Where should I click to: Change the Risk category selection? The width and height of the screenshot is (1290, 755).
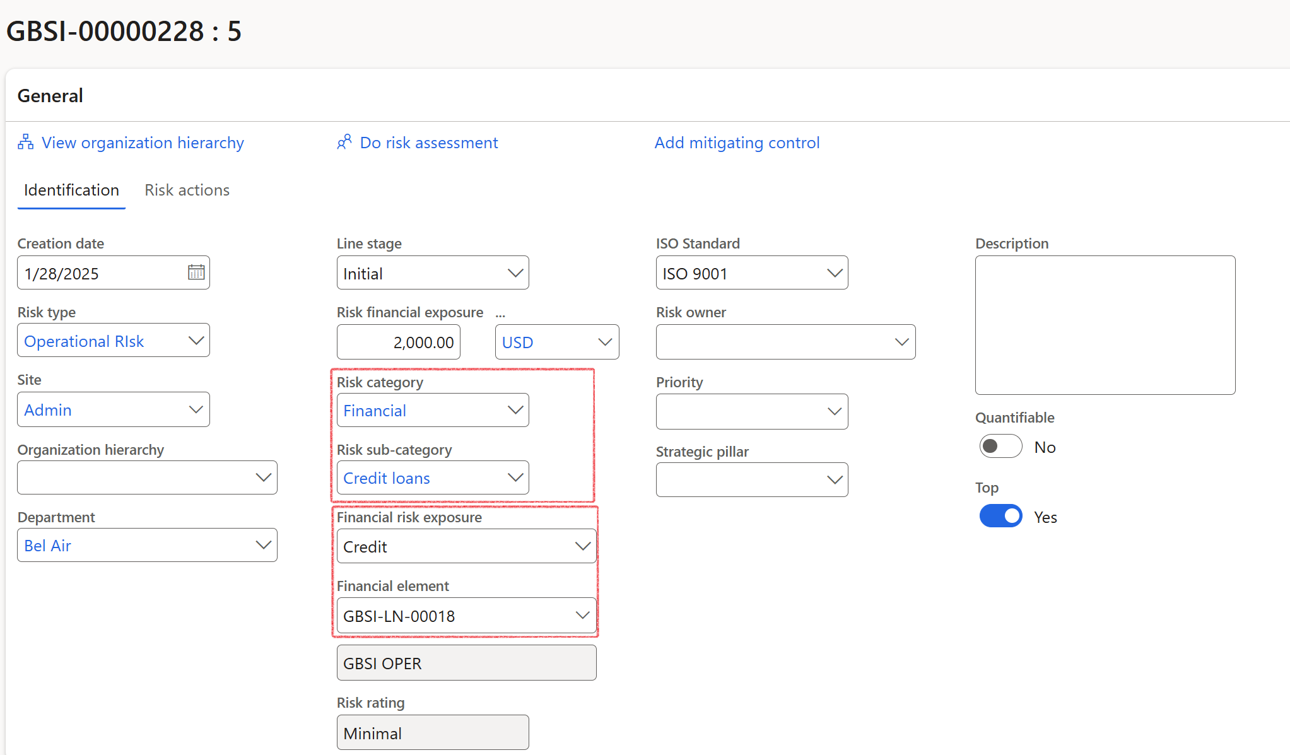click(515, 410)
